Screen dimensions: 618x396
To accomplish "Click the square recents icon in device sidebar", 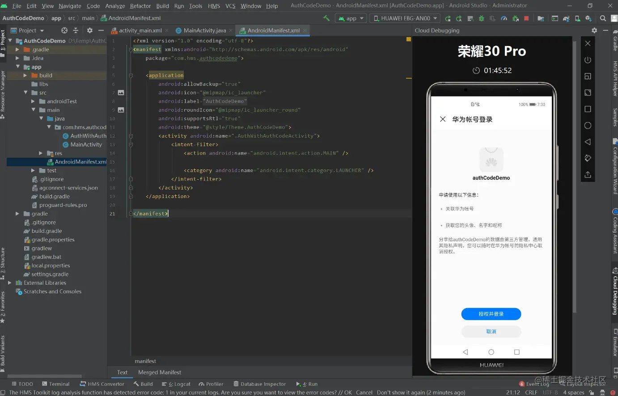I will (588, 109).
